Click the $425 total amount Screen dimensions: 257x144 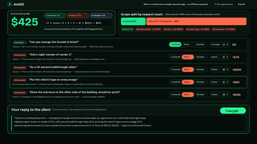click(25, 22)
